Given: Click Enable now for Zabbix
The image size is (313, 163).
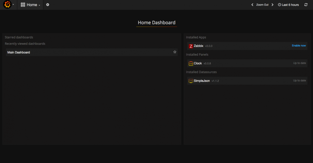Looking at the screenshot, I should pos(299,46).
